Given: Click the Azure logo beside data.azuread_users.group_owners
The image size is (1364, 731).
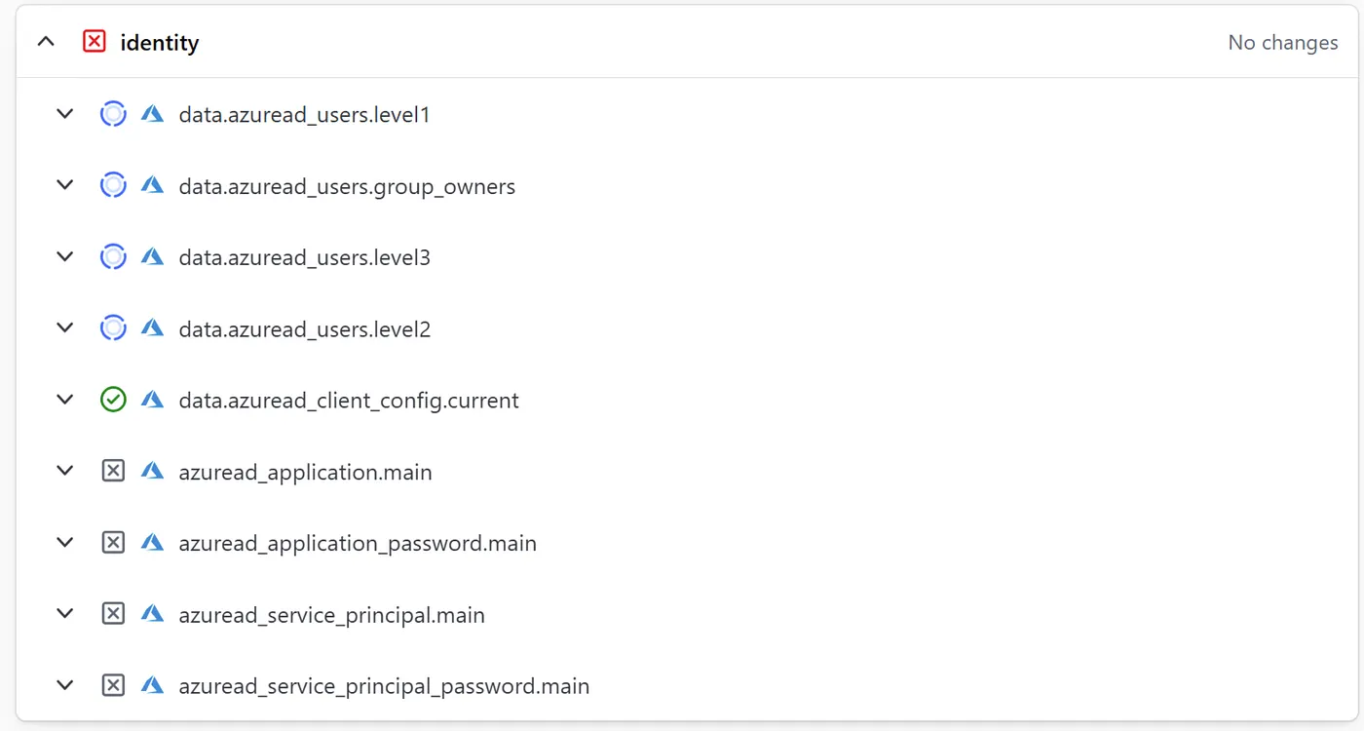Looking at the screenshot, I should 152,185.
